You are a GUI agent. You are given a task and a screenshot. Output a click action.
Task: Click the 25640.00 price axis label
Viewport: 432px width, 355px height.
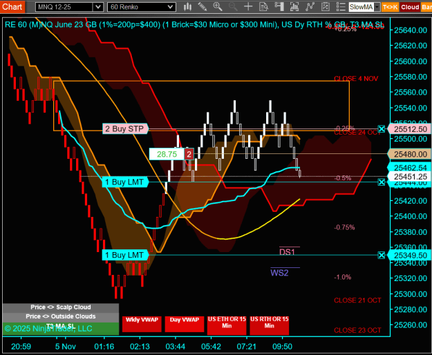411,30
